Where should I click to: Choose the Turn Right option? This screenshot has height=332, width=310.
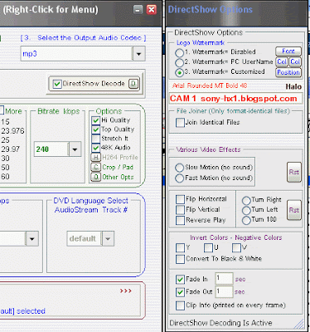tap(246, 200)
